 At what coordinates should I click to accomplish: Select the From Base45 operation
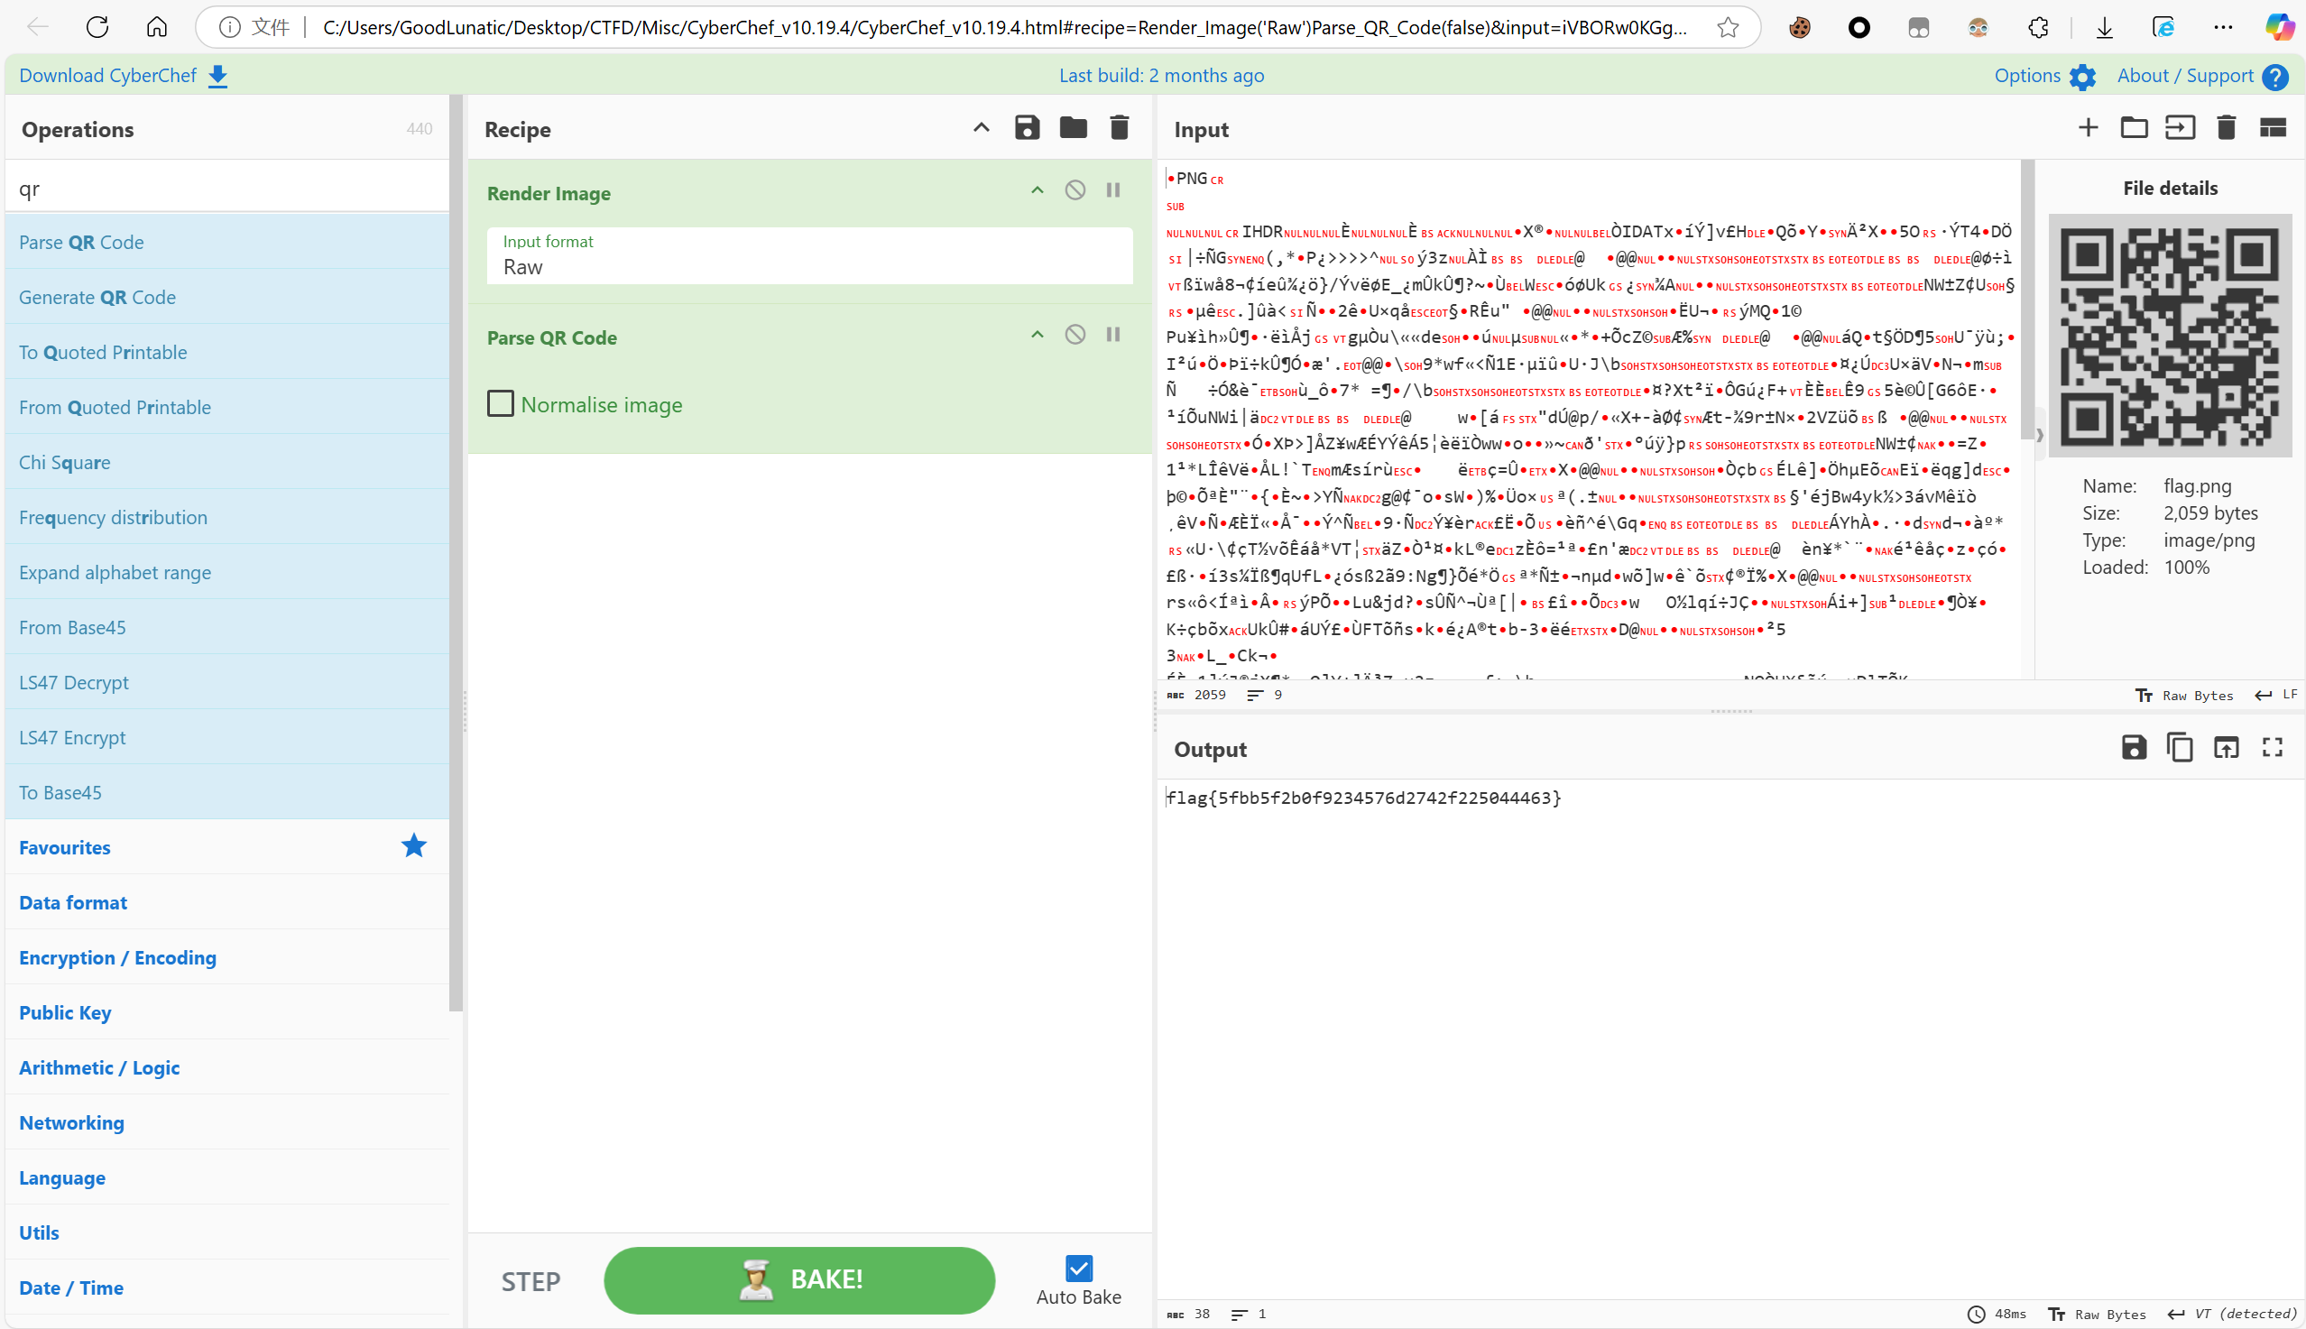(227, 627)
